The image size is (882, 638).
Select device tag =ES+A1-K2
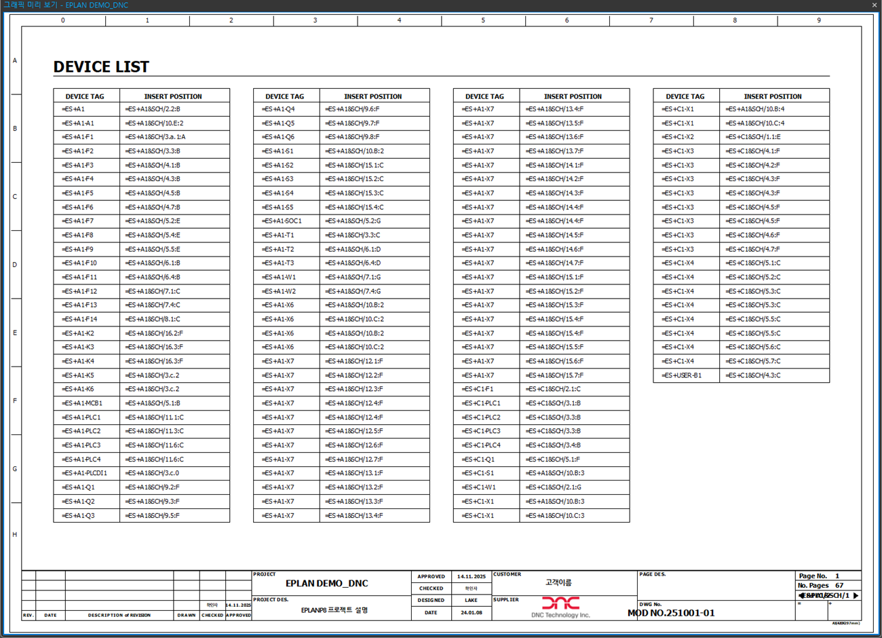[78, 333]
